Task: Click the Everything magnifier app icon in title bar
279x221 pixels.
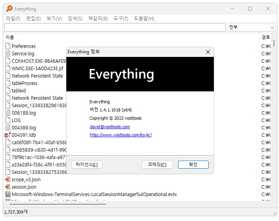Action: point(9,9)
